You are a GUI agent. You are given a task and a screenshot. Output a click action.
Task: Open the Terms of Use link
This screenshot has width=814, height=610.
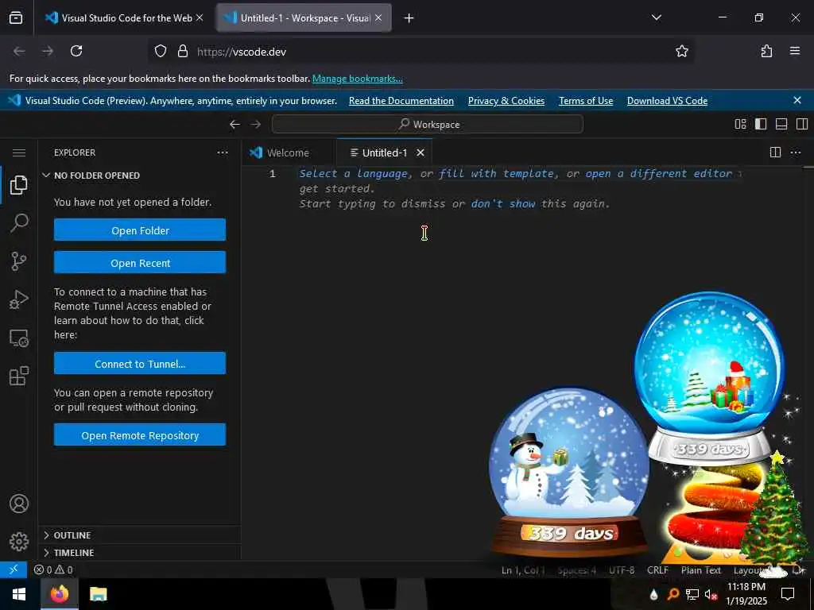586,101
